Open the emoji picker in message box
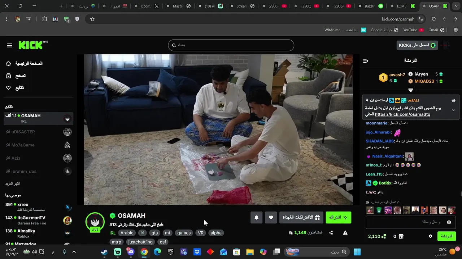462x259 pixels. [449, 222]
